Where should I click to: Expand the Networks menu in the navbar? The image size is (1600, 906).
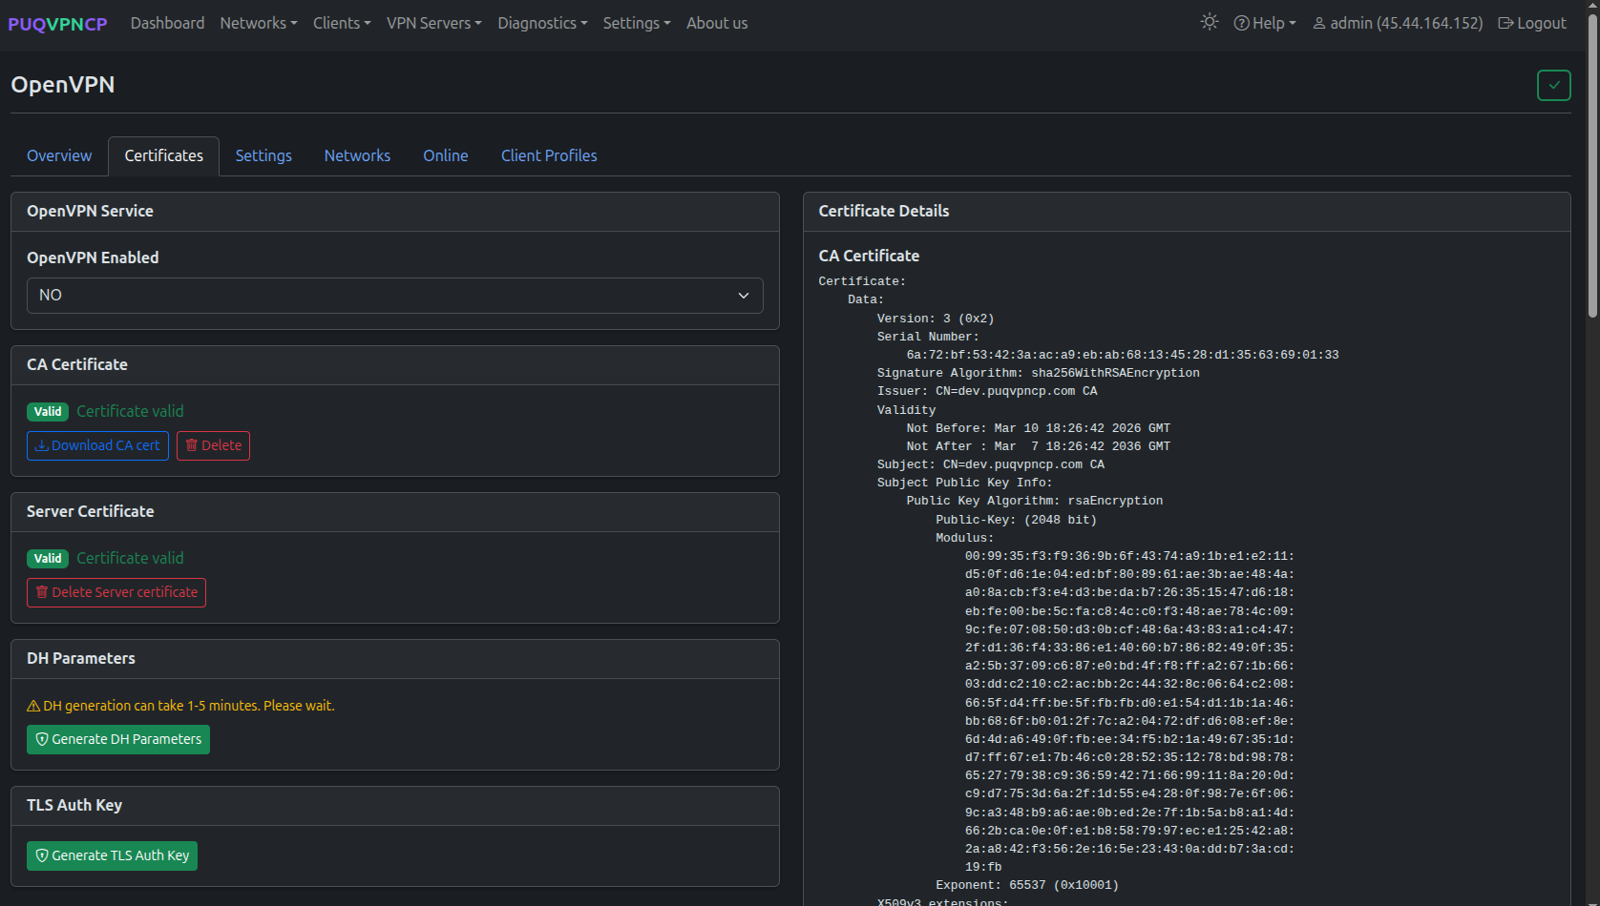(x=259, y=23)
